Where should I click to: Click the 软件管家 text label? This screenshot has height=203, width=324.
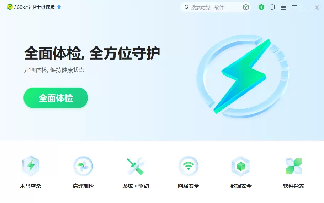294,186
